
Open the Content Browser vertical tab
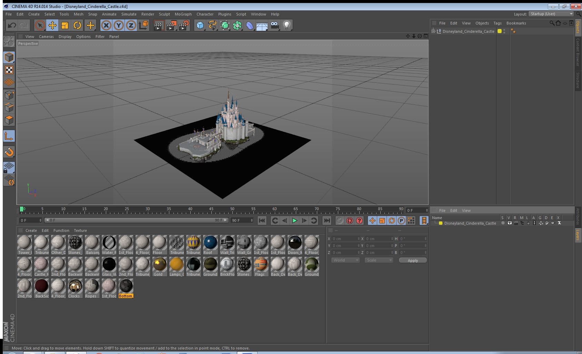click(578, 52)
